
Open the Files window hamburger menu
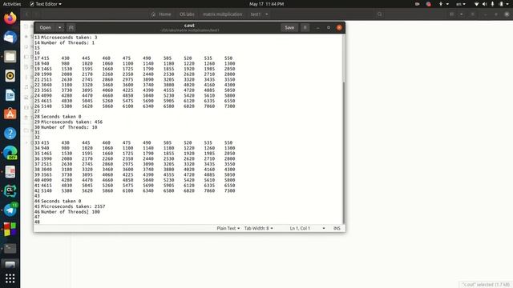click(x=472, y=14)
